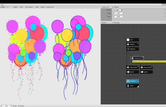The image size is (166, 107).
Task: Click the frame number field showing 1.00
Action: pos(6,106)
